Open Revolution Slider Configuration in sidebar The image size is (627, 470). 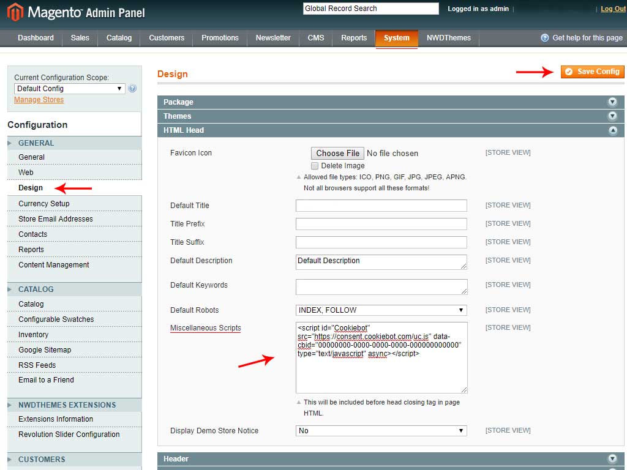click(69, 434)
